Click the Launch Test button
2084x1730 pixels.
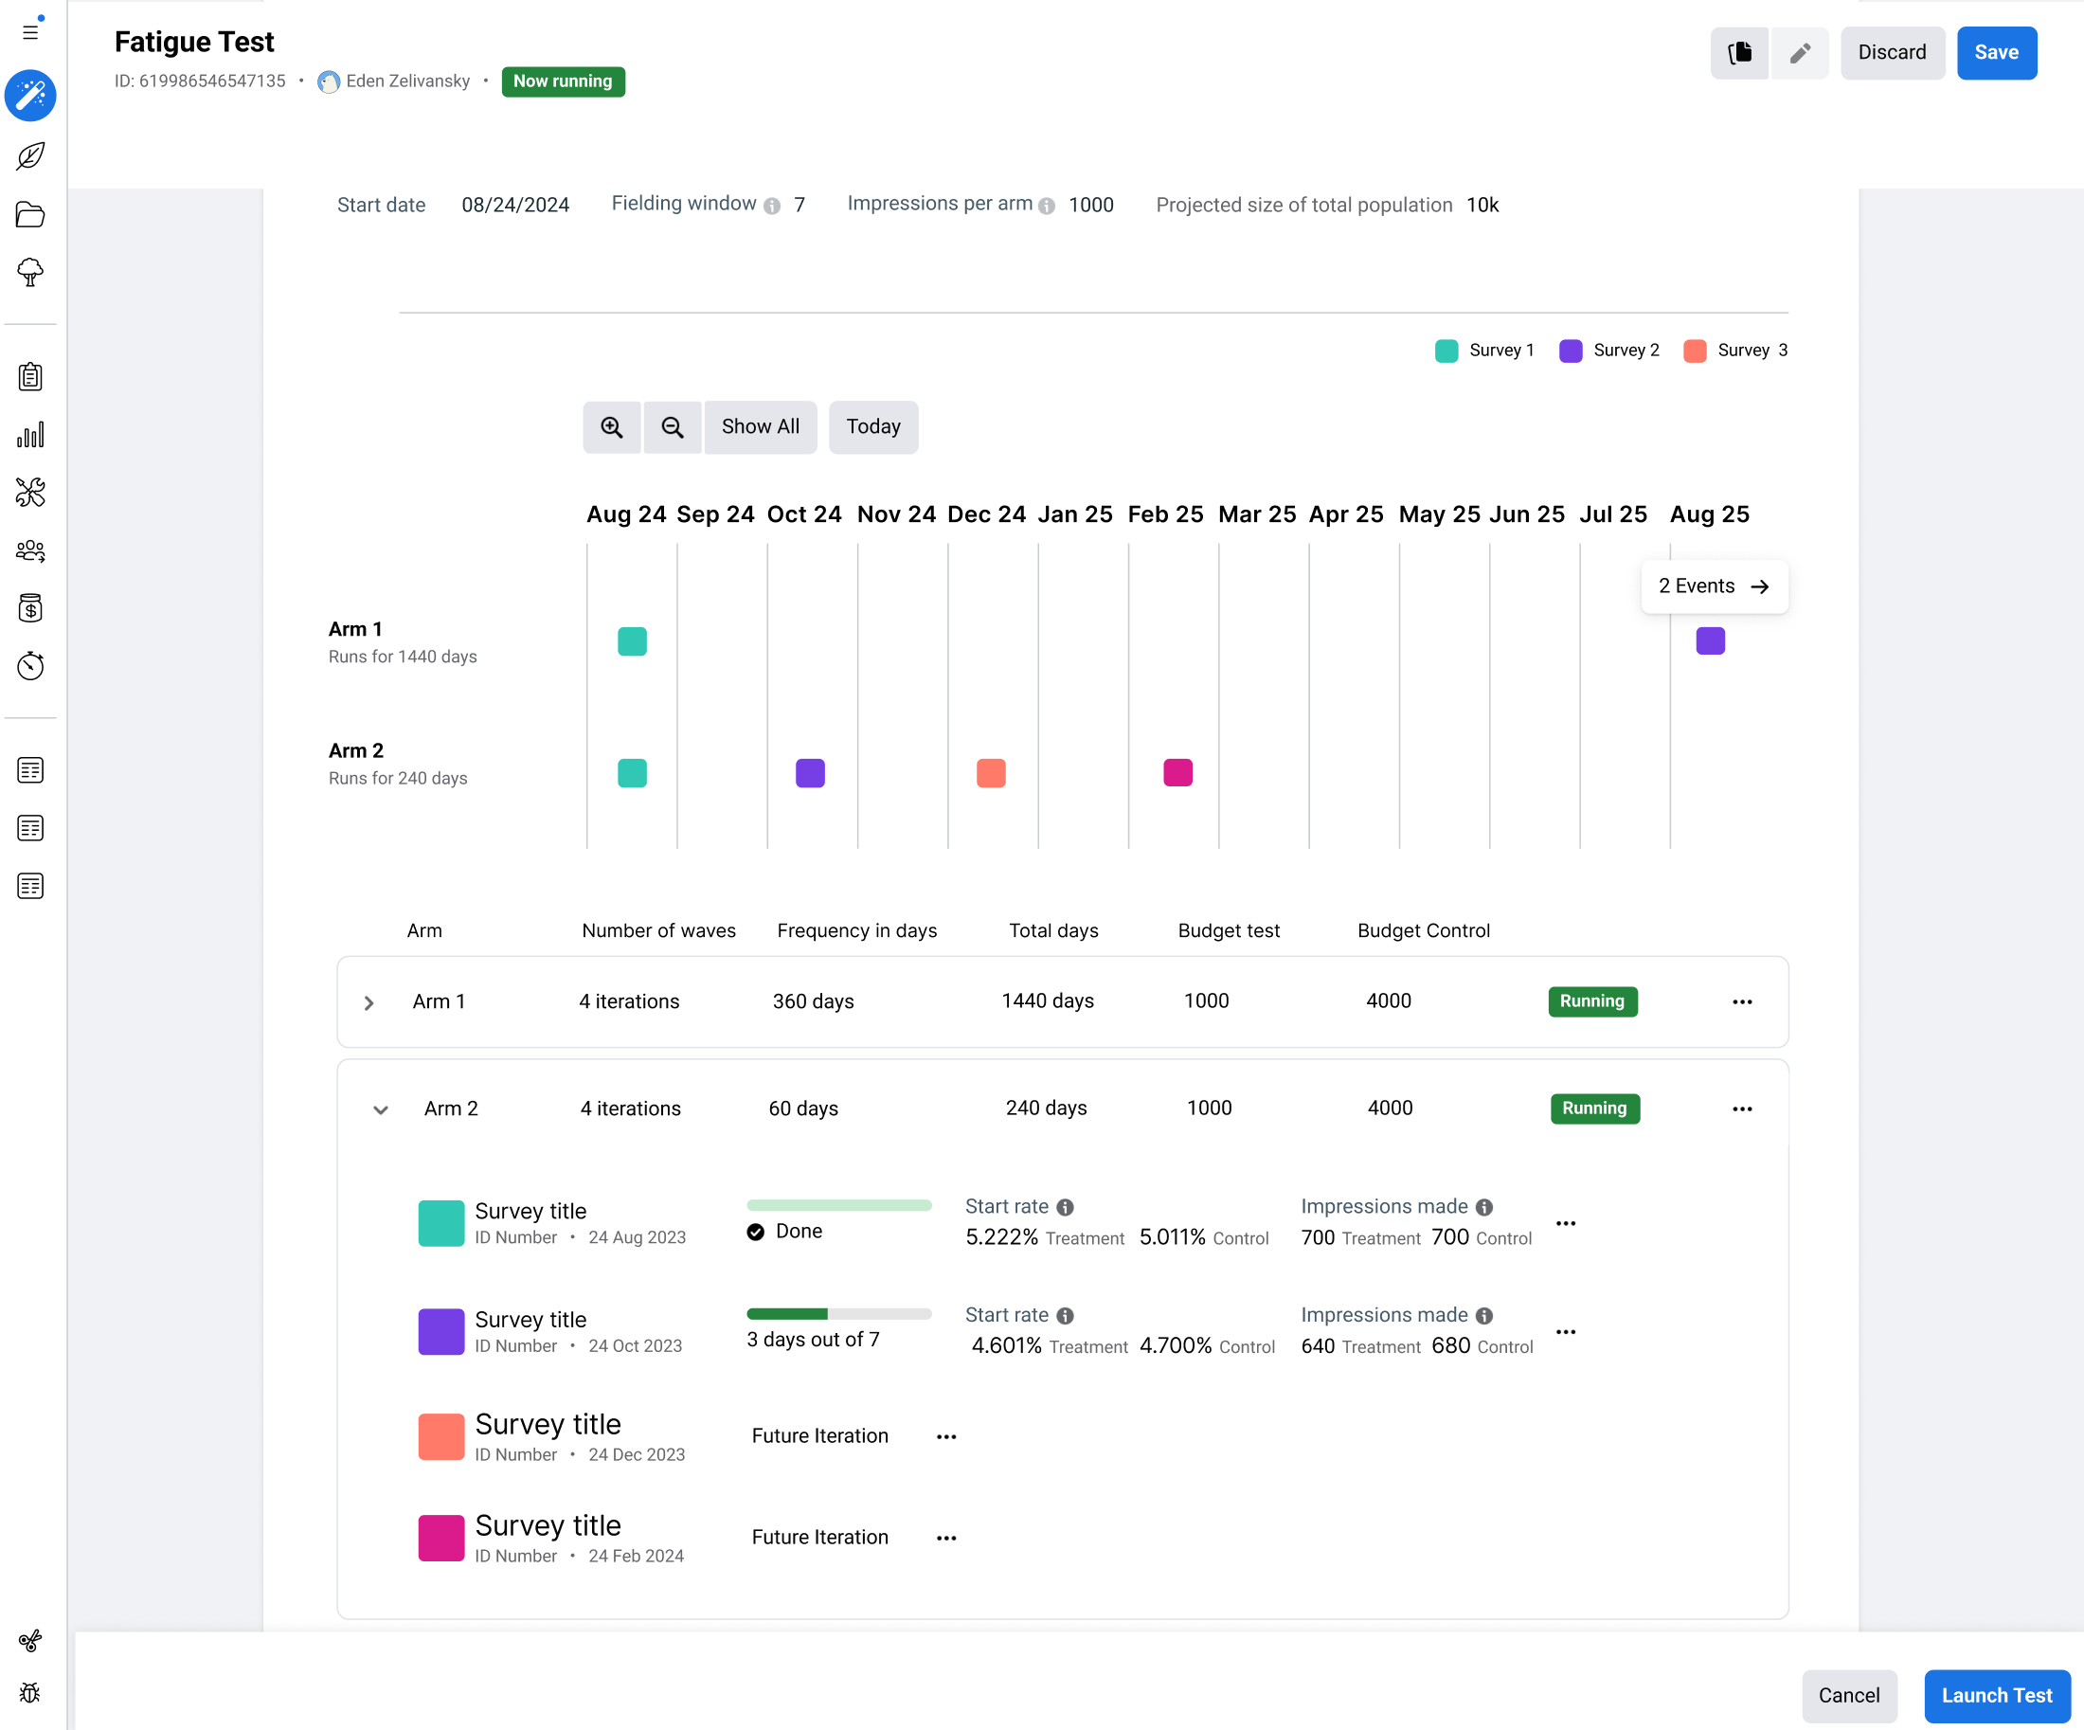pyautogui.click(x=1996, y=1695)
